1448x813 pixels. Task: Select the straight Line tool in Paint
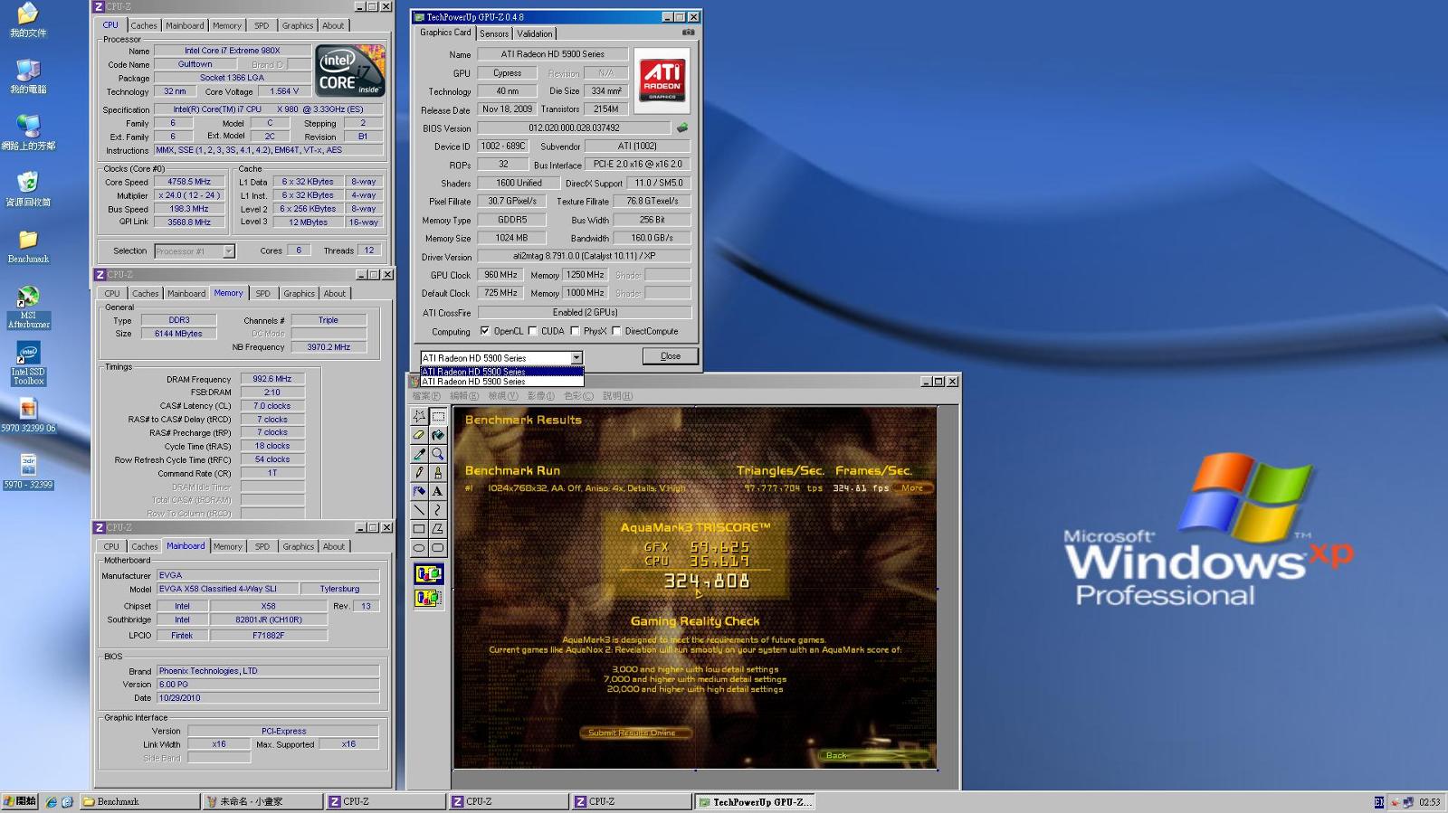(419, 510)
